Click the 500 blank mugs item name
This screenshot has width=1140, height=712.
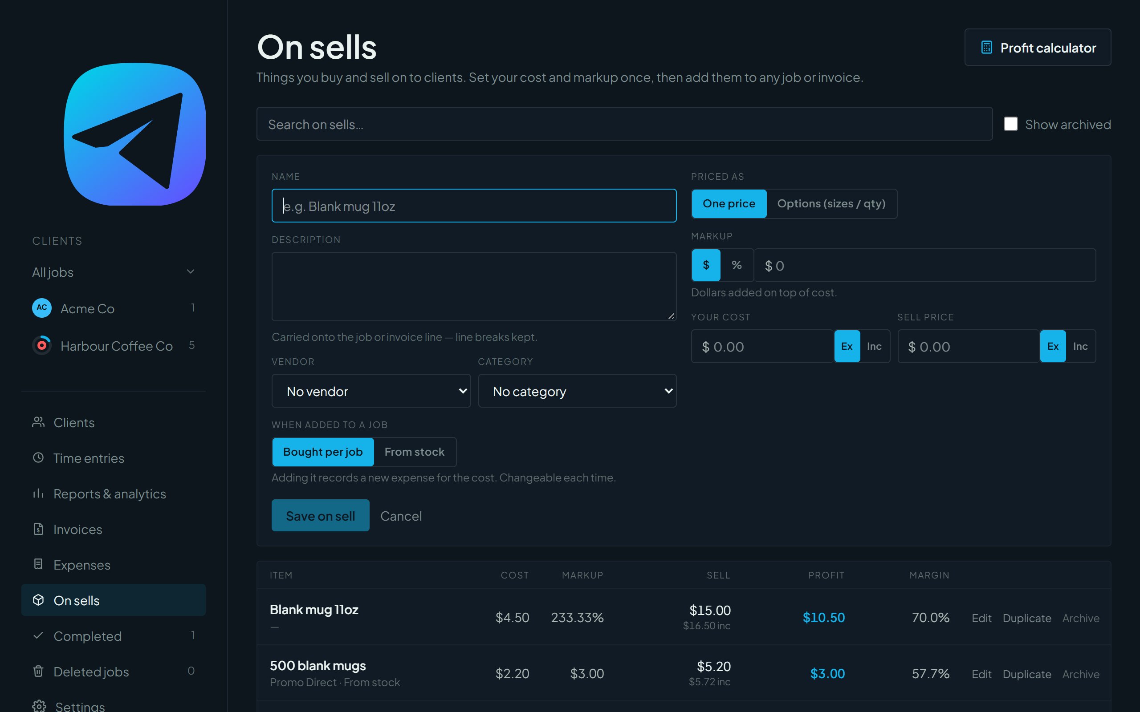pyautogui.click(x=318, y=666)
